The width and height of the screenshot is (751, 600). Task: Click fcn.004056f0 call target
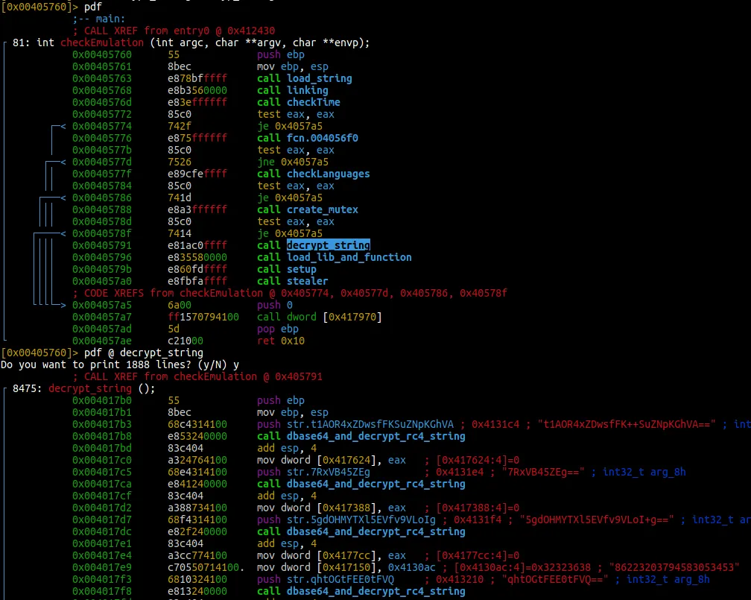(323, 138)
